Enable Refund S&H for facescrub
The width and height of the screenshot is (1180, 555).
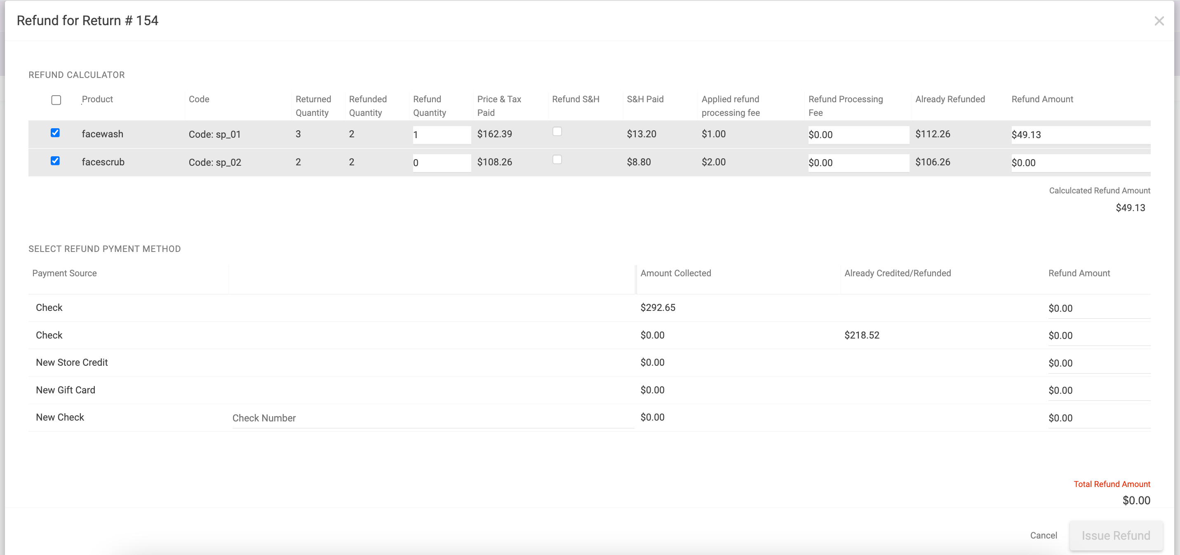557,160
